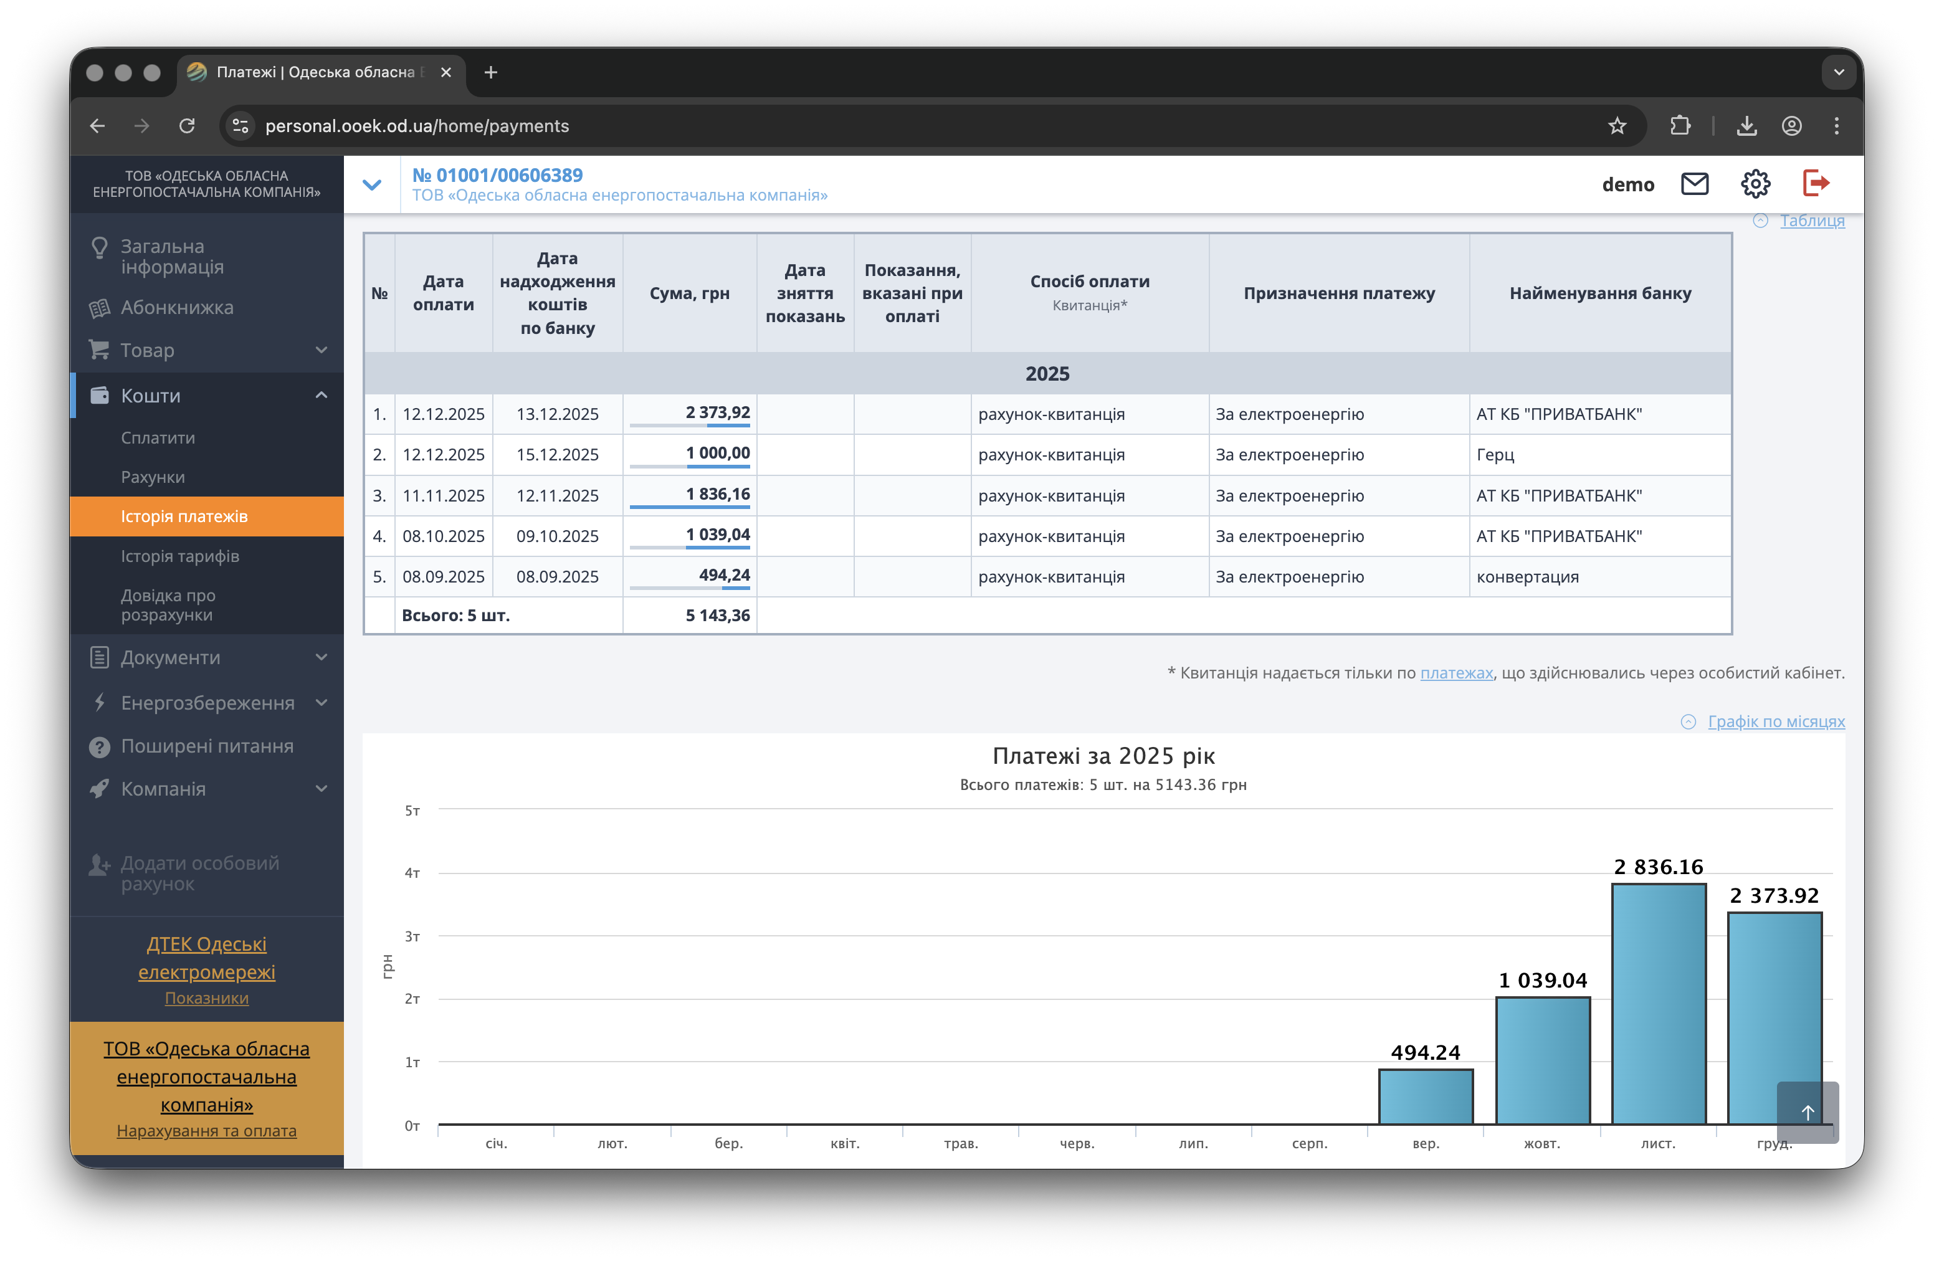Click the scroll-to-top arrow button
This screenshot has height=1261, width=1934.
click(1808, 1111)
